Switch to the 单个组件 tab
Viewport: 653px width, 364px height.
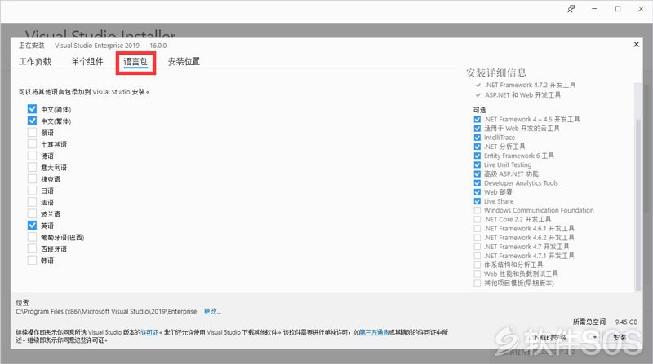tap(87, 62)
